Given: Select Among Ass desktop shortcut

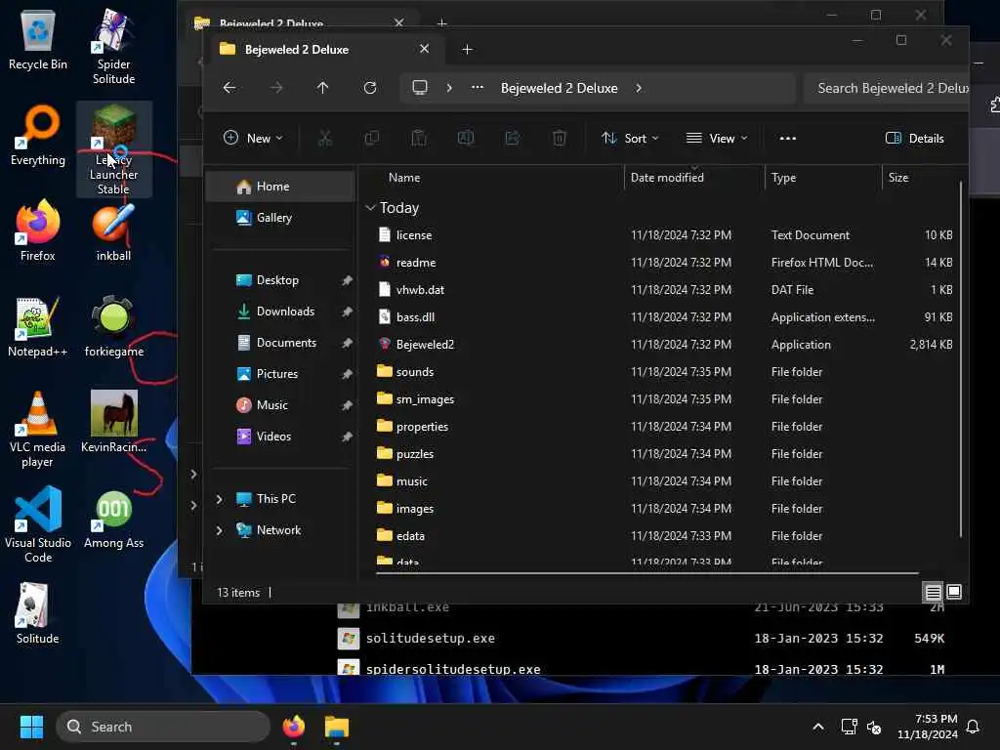Looking at the screenshot, I should click(113, 520).
